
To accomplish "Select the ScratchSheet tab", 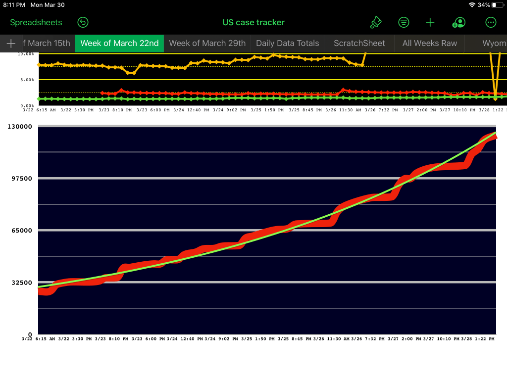I will tap(359, 44).
